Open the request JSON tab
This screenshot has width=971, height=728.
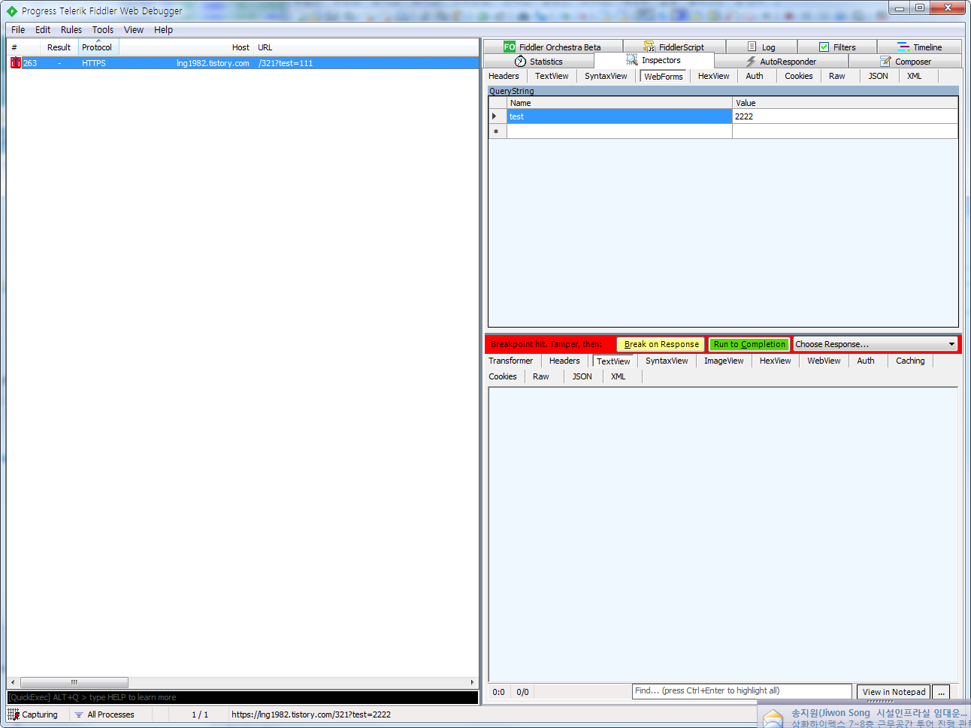[878, 76]
